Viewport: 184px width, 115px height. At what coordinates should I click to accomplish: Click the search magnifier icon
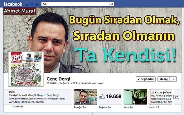(112, 4)
